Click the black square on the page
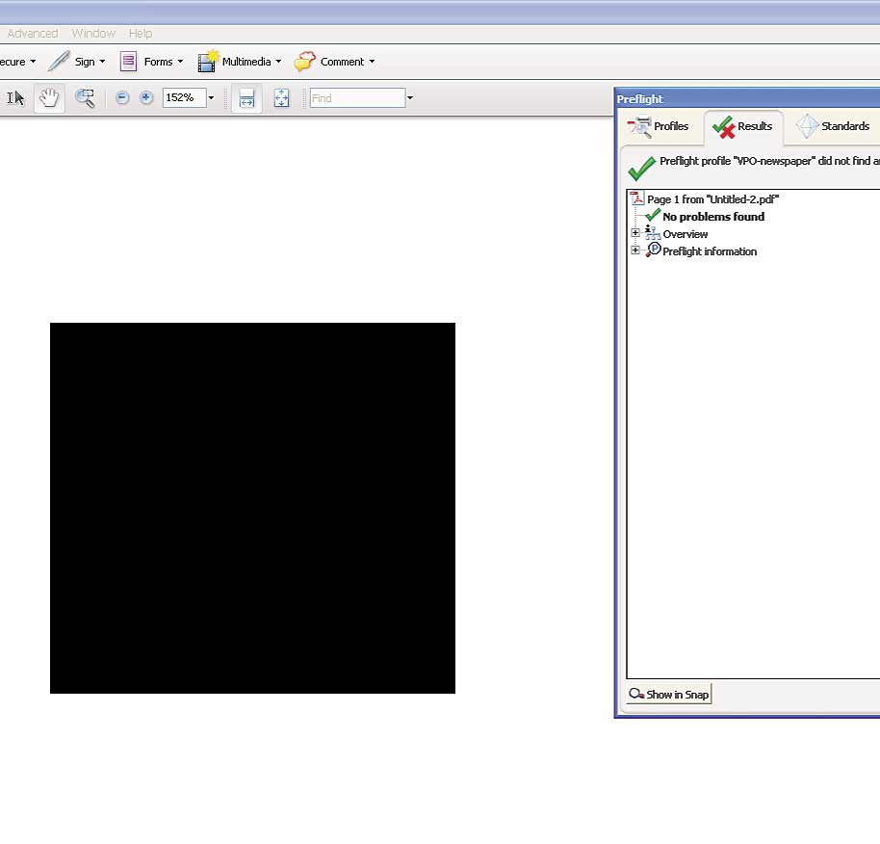This screenshot has height=844, width=880. (252, 508)
